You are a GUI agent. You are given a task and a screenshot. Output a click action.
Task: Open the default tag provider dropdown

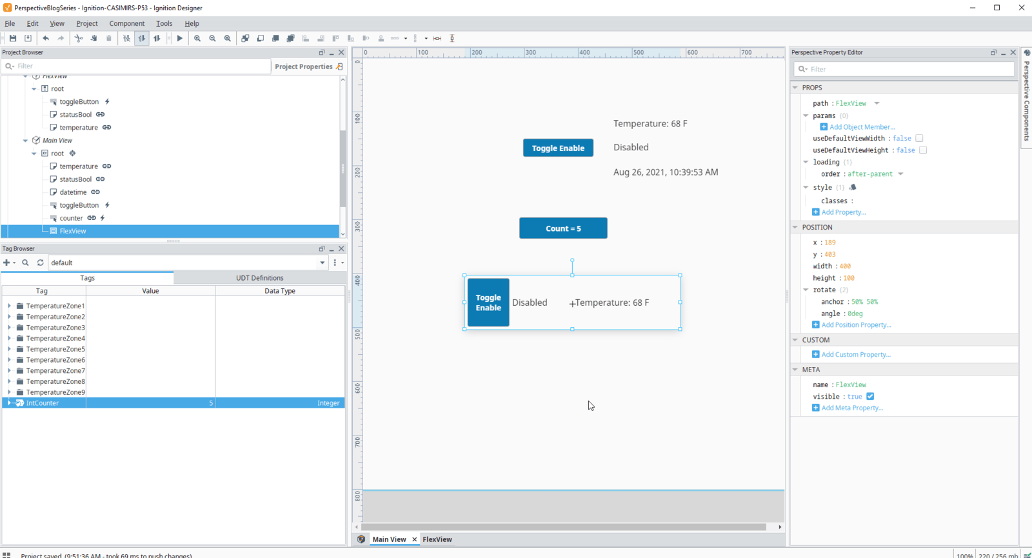(x=322, y=263)
